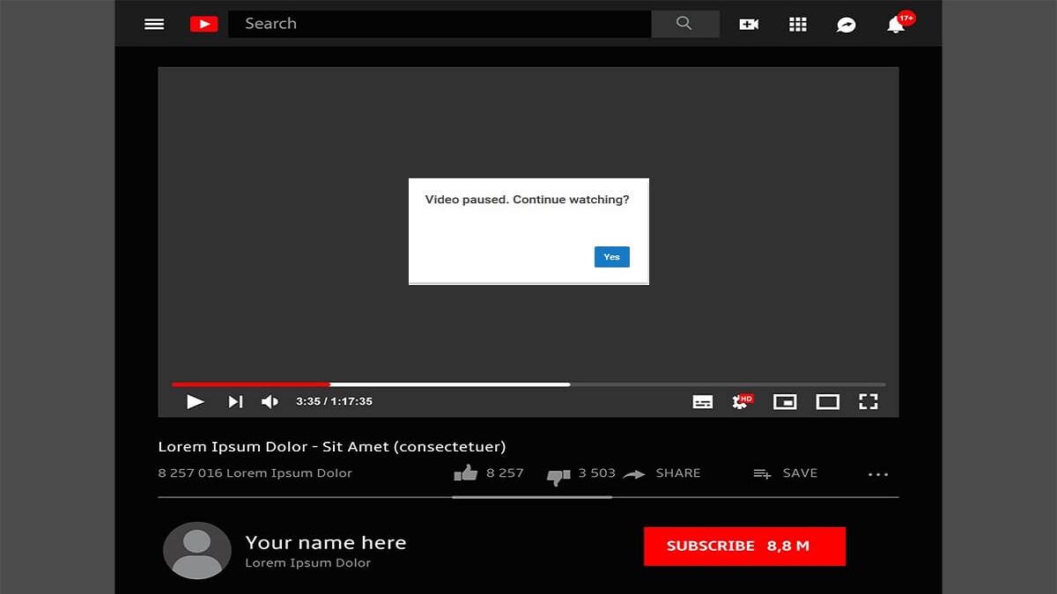
Task: Open the apps grid icon
Action: [x=798, y=25]
